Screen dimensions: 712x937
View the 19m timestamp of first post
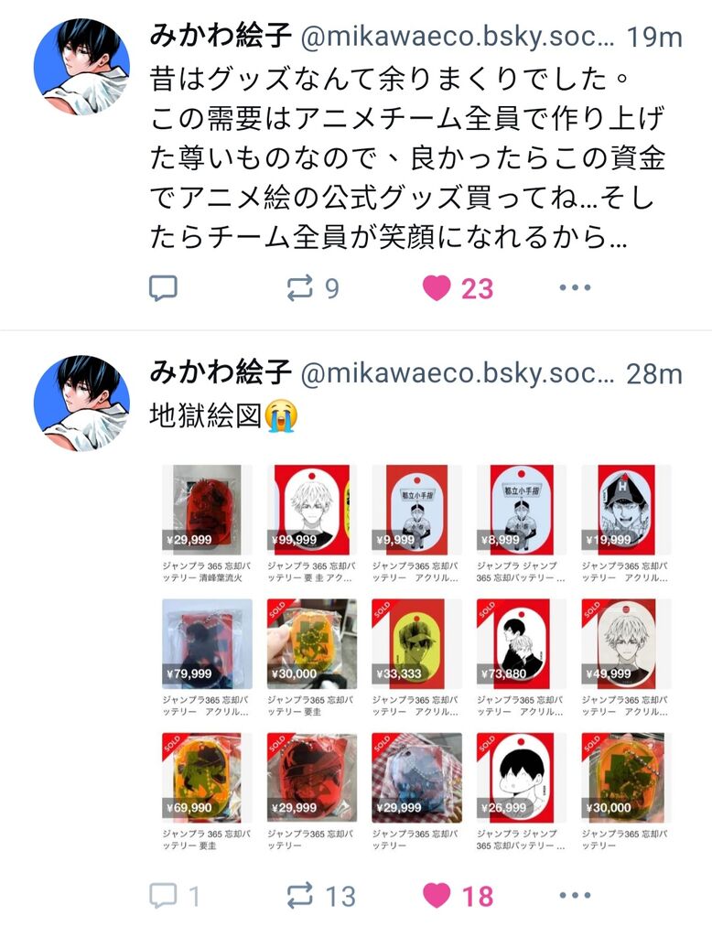click(654, 37)
